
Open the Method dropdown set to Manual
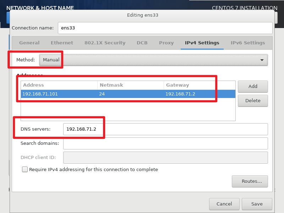pos(153,60)
